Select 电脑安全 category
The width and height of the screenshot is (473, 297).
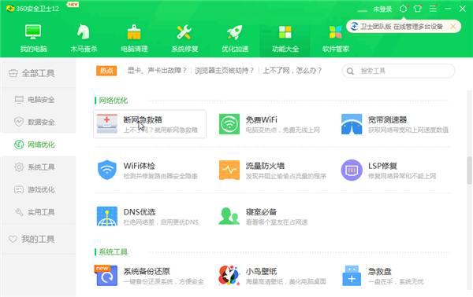pos(38,100)
